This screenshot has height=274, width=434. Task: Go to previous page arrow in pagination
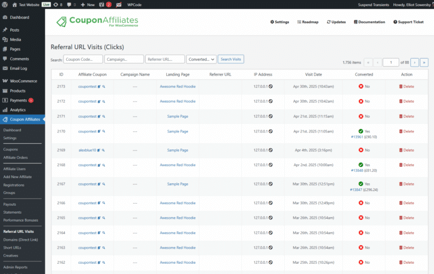[x=377, y=63]
